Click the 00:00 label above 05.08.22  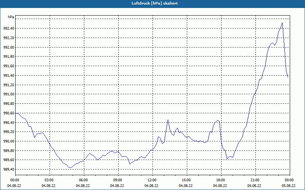(290, 180)
